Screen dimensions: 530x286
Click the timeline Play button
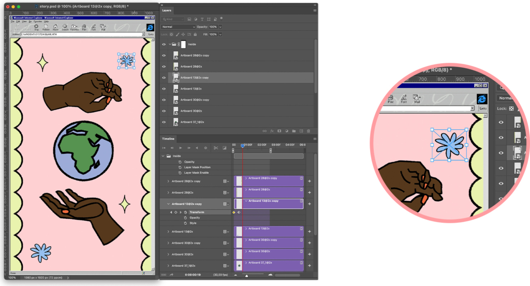point(181,148)
